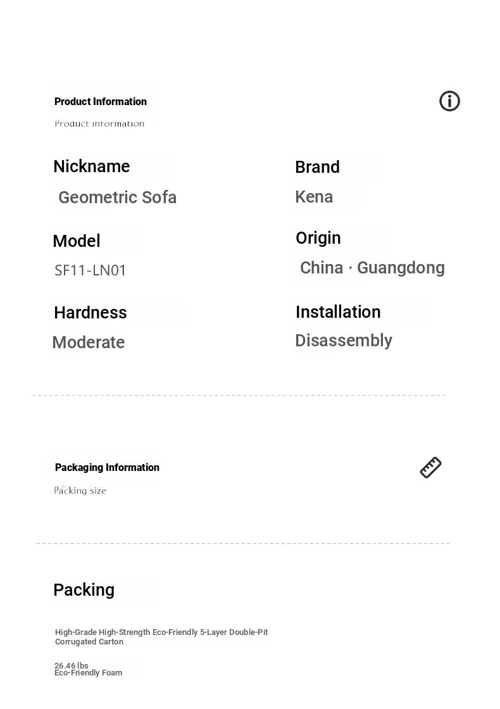
Task: Click the Model label
Action: click(77, 241)
